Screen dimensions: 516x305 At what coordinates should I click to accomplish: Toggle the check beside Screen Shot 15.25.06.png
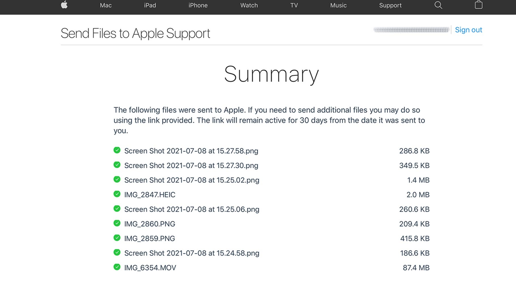pos(117,208)
